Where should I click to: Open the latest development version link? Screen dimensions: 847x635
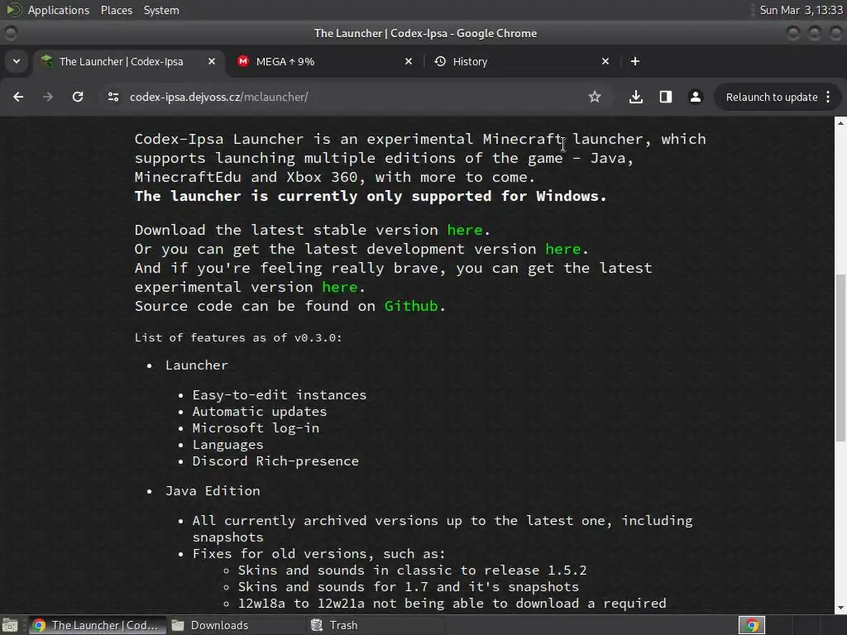click(562, 249)
